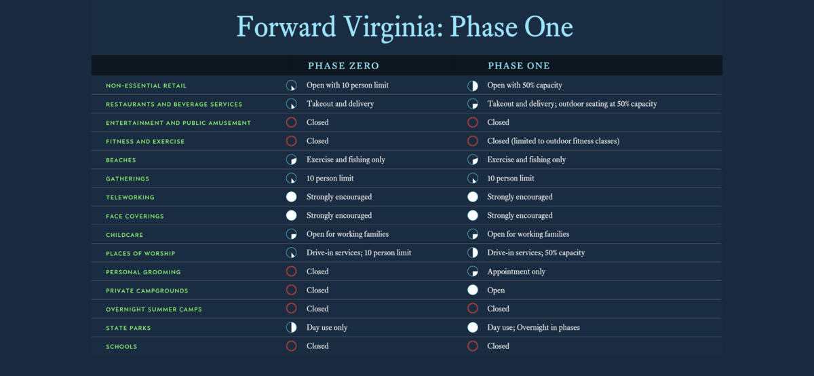Click the Phase Zero Gatherings '10 person limit' text
The width and height of the screenshot is (814, 376).
[x=330, y=178]
